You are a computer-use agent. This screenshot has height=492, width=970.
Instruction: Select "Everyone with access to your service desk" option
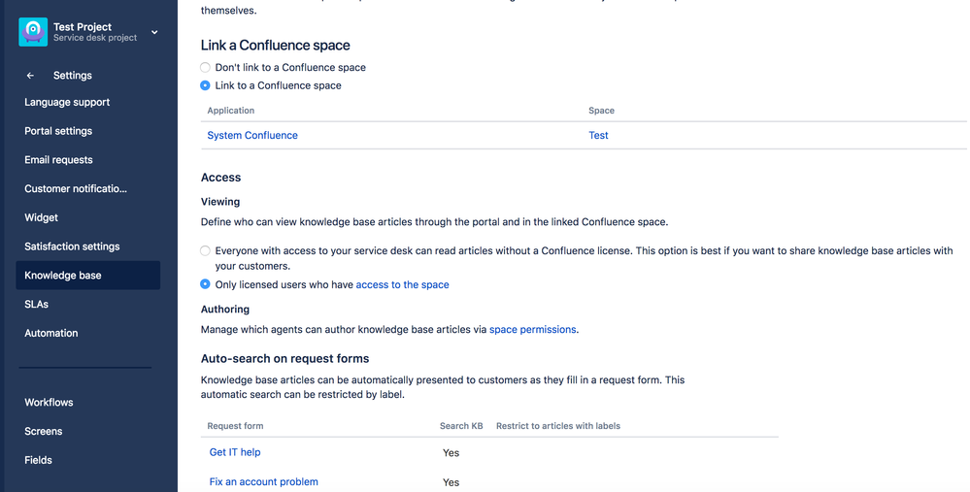pos(205,251)
